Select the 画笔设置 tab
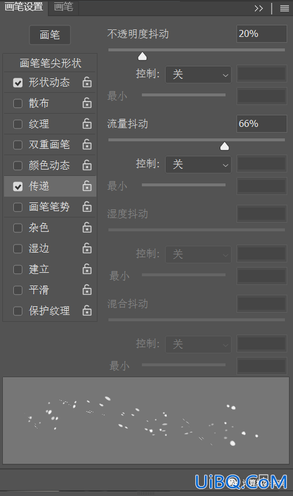 24,7
